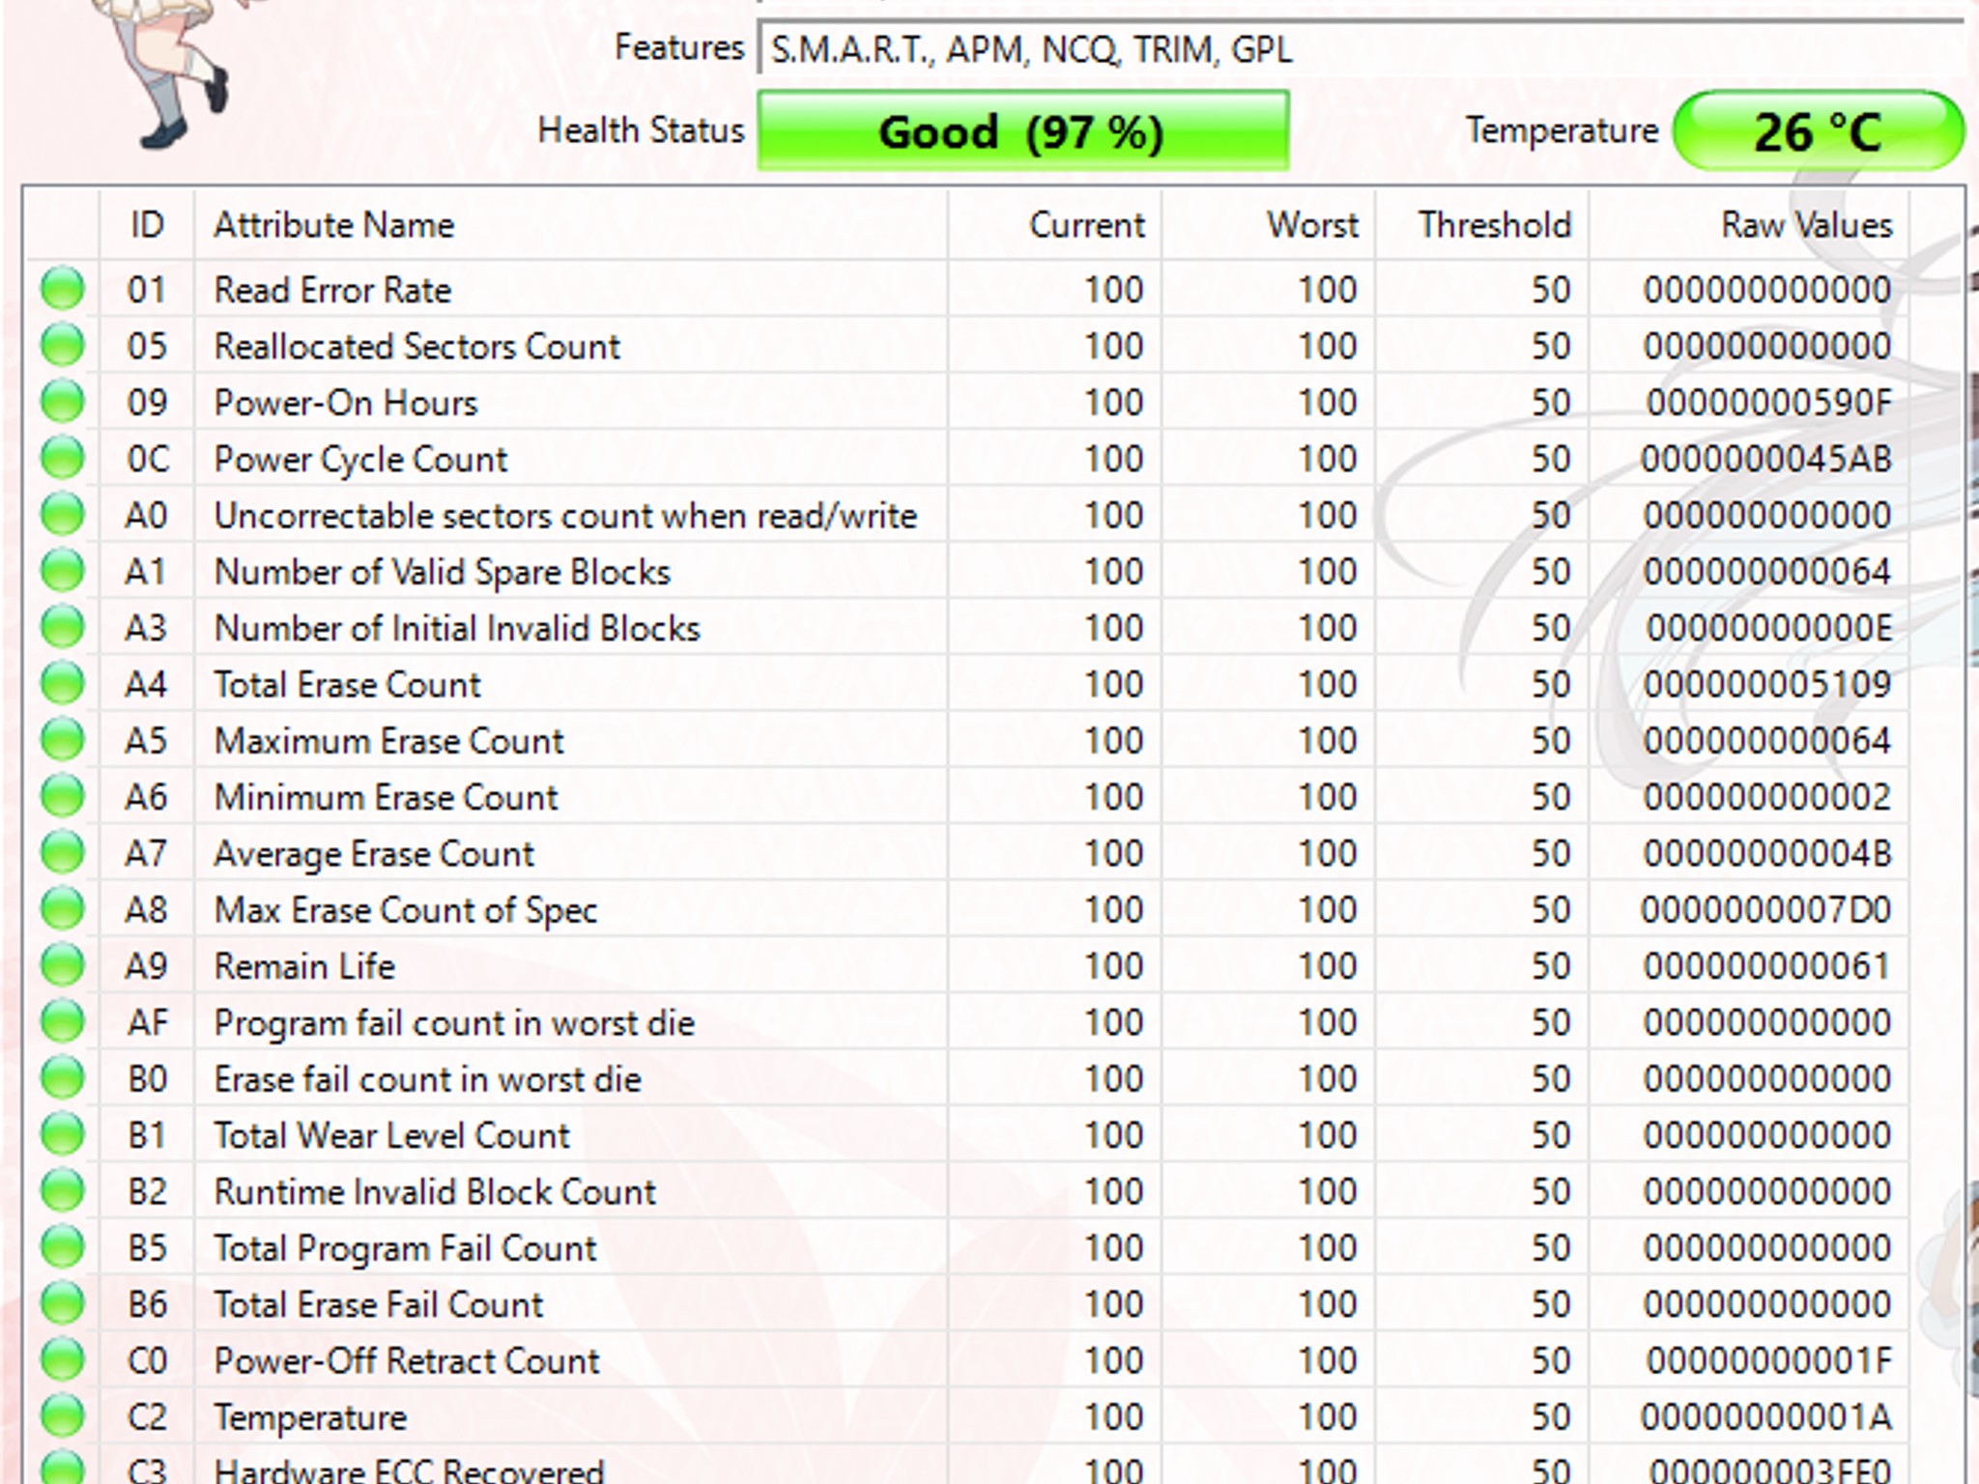Select the 'Total Erase Count' attribute text

click(347, 684)
